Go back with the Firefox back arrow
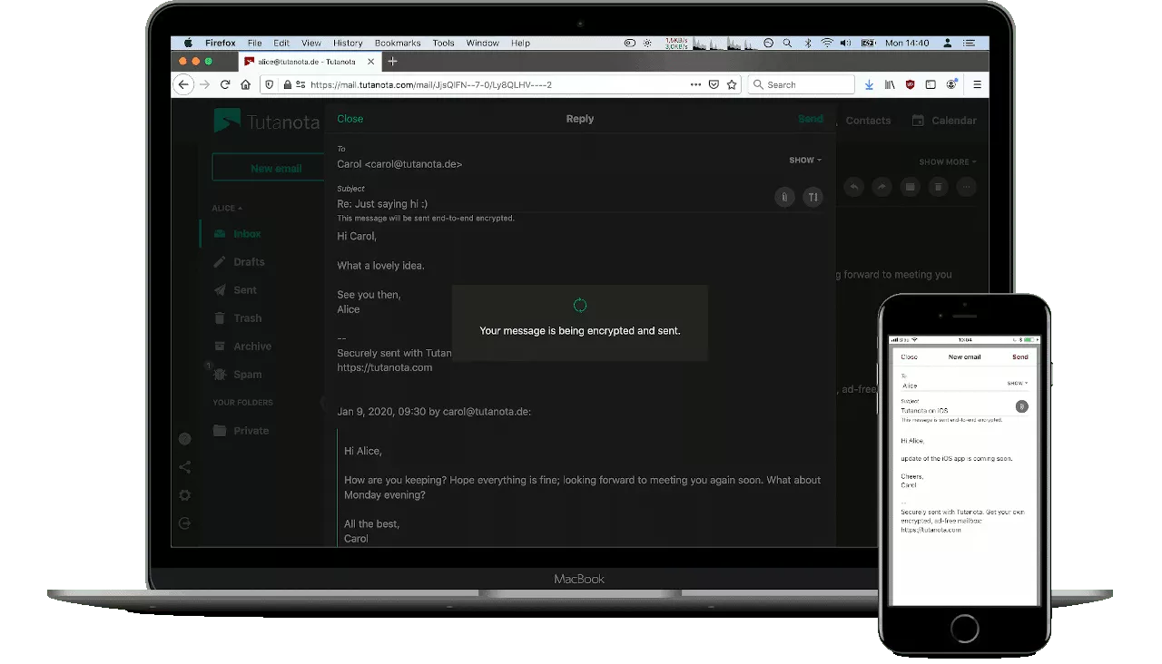Image resolution: width=1162 pixels, height=664 pixels. point(184,84)
